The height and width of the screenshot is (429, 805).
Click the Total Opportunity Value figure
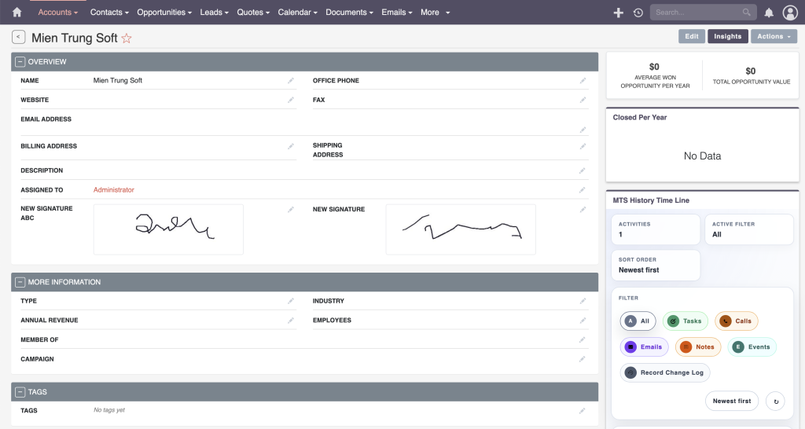[x=751, y=71]
